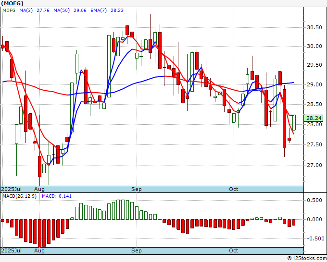
Task: Click the 2025Jul label on MACD axis
Action: (12, 250)
